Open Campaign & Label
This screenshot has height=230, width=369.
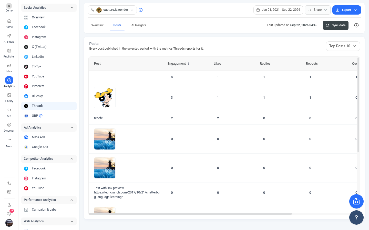click(49, 210)
